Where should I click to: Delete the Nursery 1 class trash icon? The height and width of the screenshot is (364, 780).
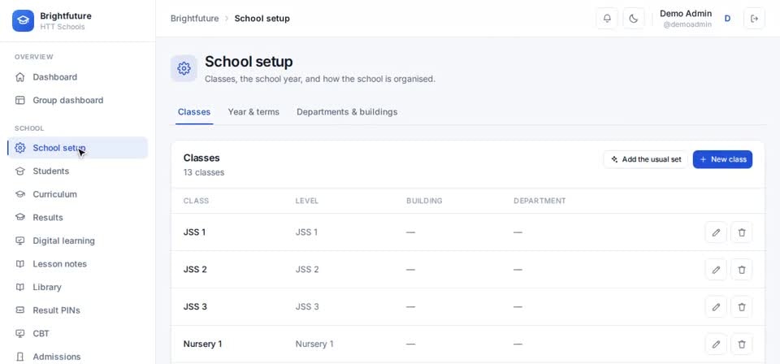pos(742,344)
